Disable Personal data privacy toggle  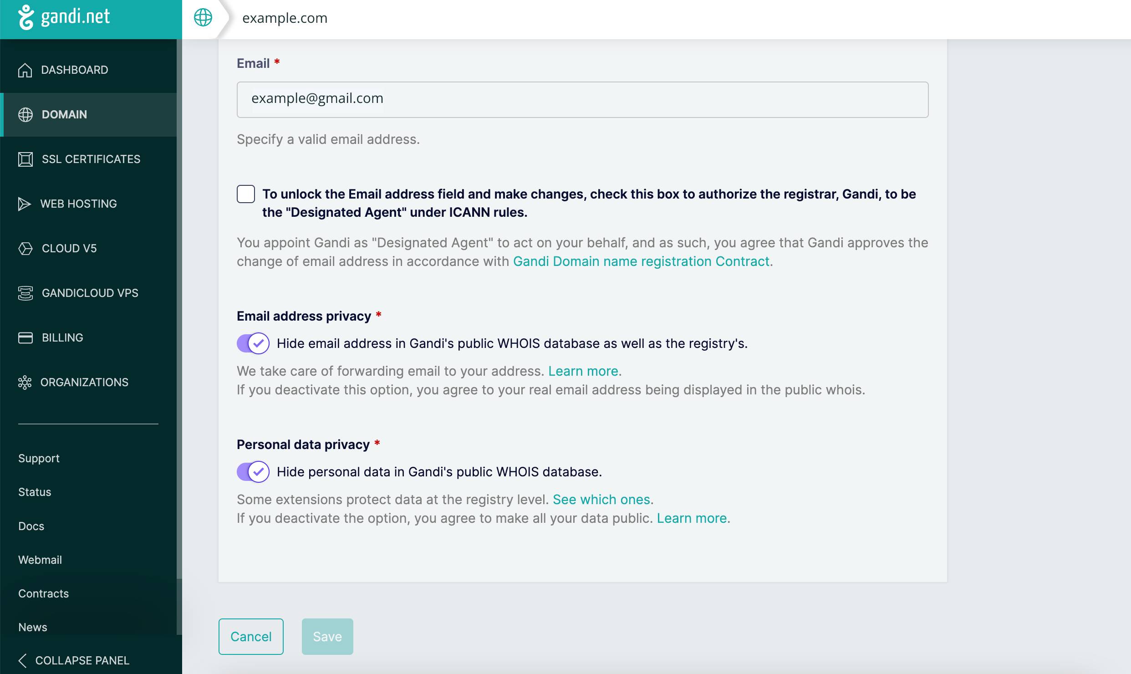253,472
